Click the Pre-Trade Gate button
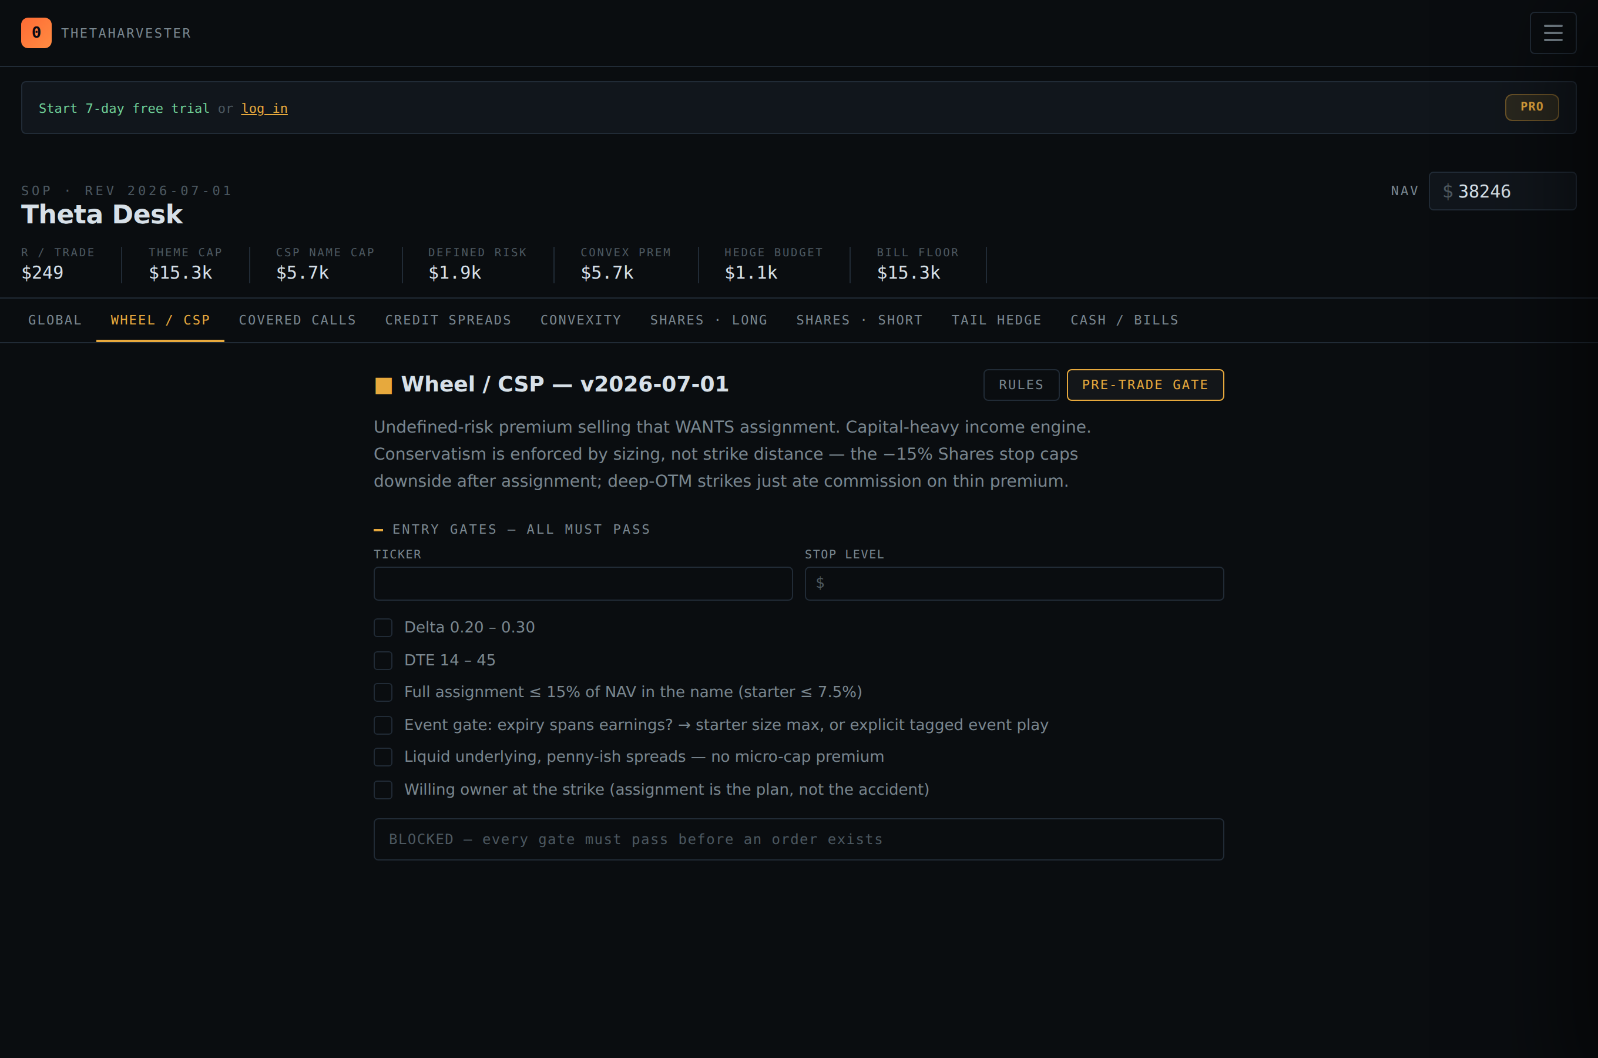1598x1058 pixels. [1145, 384]
